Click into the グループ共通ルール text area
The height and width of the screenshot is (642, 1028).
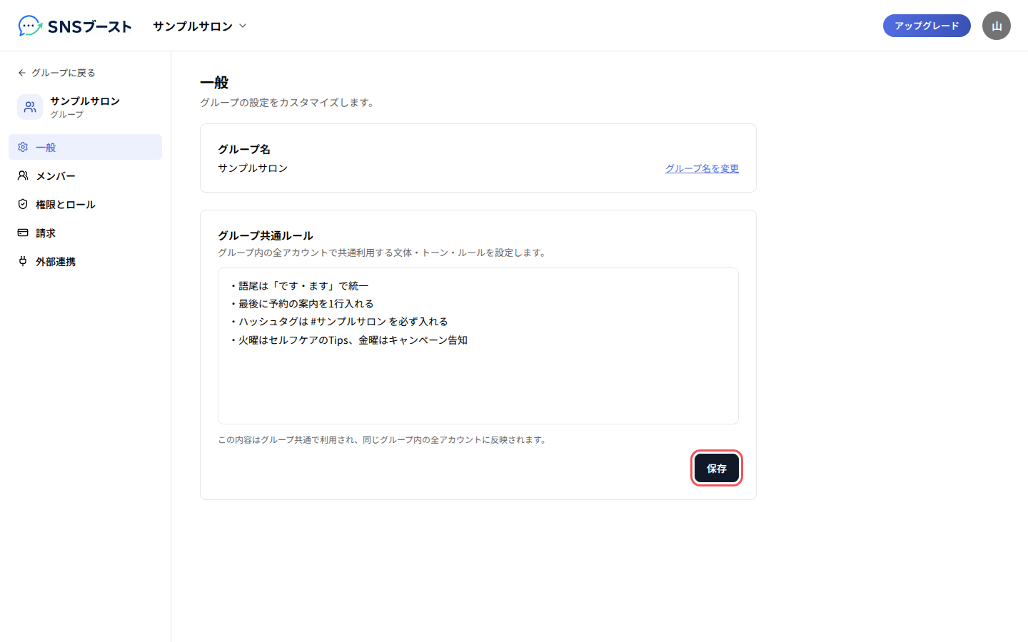[x=478, y=346]
